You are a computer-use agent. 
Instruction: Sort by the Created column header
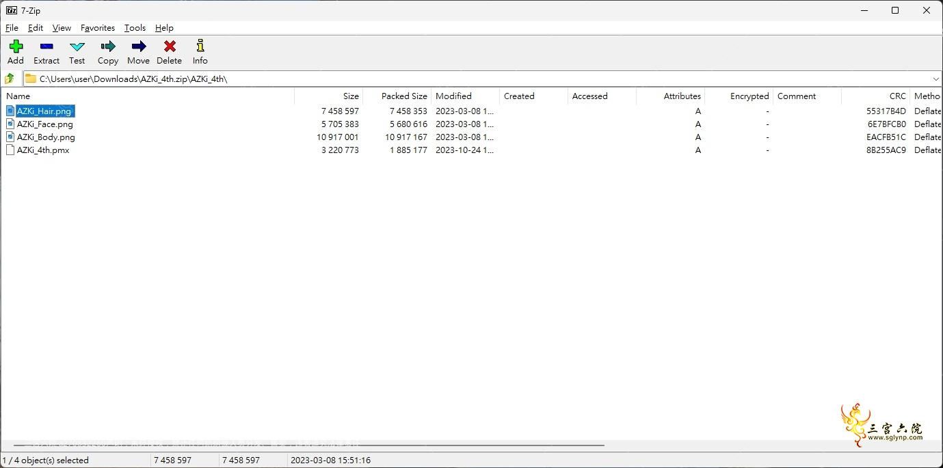[533, 96]
